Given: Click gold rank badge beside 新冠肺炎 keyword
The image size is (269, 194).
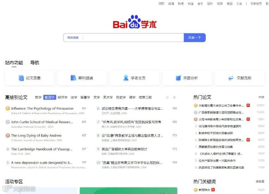Looking at the screenshot, I should (196, 190).
